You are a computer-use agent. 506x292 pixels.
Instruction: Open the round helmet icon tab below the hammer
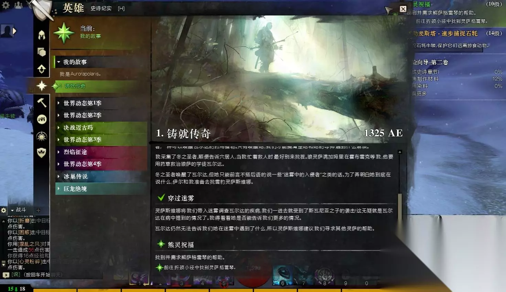(42, 119)
